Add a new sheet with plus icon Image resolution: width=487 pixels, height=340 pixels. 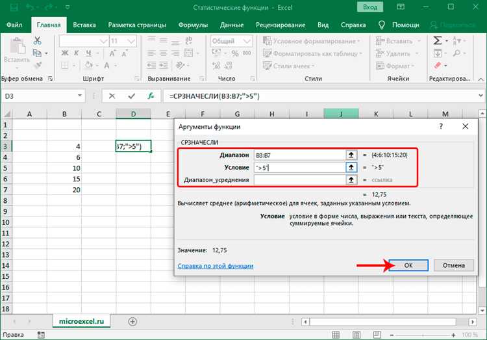pyautogui.click(x=132, y=322)
